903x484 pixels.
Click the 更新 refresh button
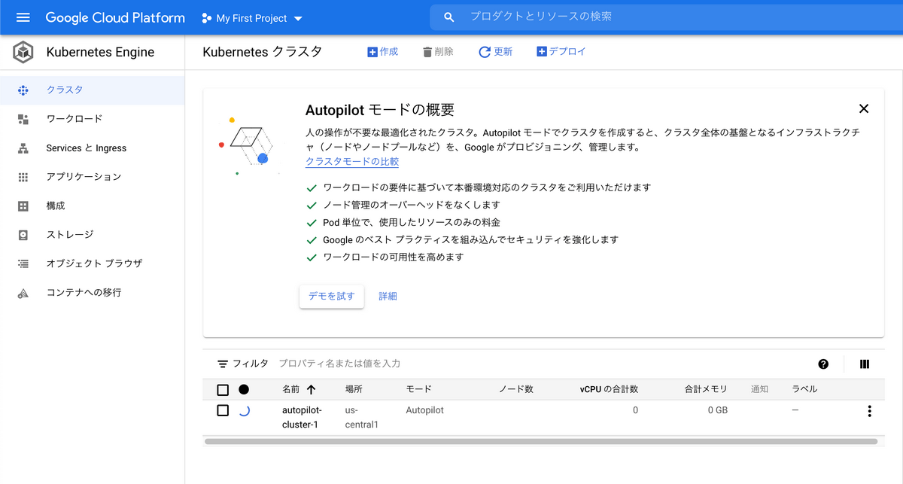[x=496, y=52]
